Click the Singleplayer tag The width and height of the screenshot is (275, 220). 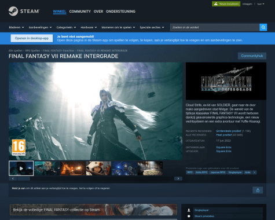pyautogui.click(x=235, y=173)
